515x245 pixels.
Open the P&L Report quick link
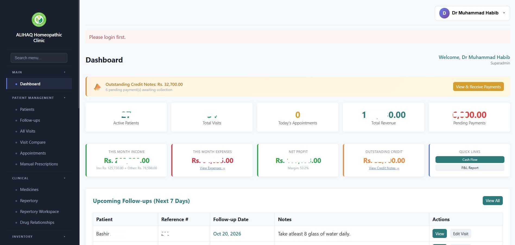[x=470, y=168]
